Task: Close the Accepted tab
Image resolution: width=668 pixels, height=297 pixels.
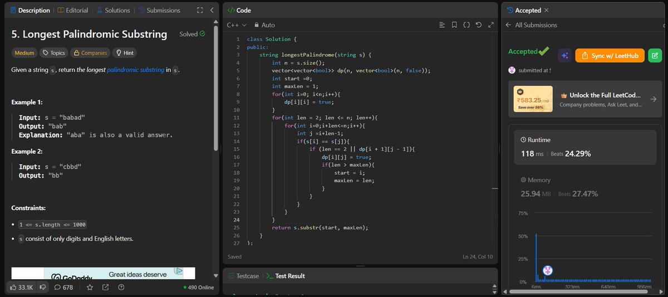Action: (x=546, y=10)
